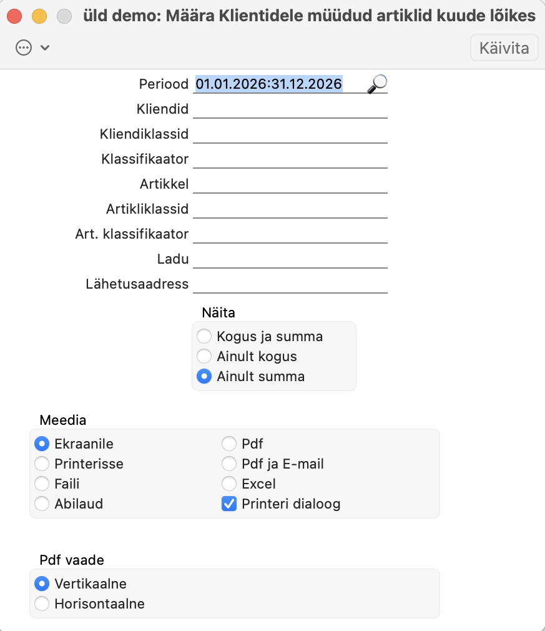Image resolution: width=545 pixels, height=631 pixels.
Task: Choose Excel as output media
Action: pos(230,484)
